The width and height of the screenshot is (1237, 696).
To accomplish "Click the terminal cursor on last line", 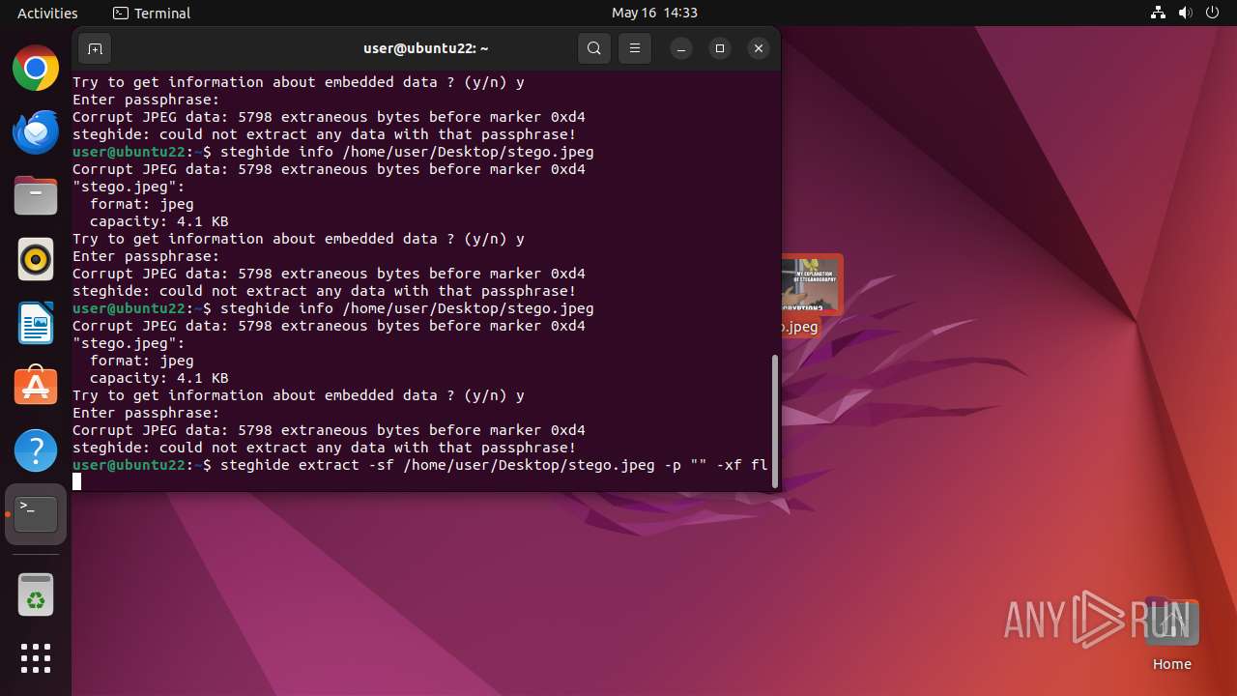I will [76, 482].
